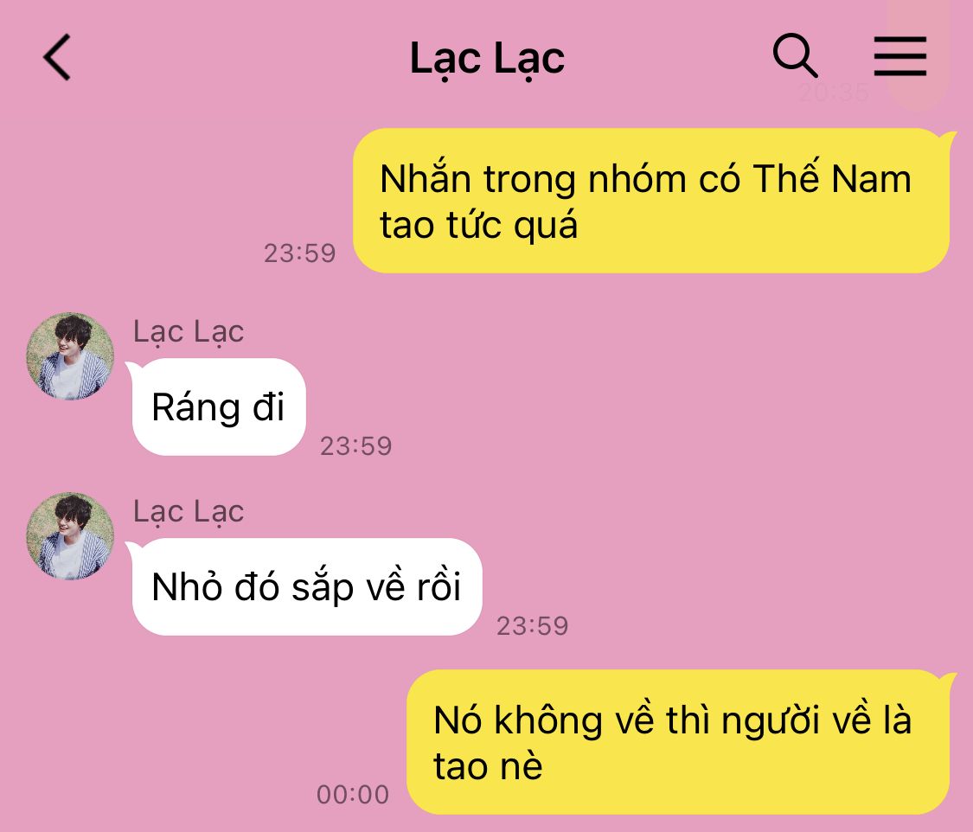Tap the back arrow icon
This screenshot has height=832, width=973.
click(x=57, y=57)
